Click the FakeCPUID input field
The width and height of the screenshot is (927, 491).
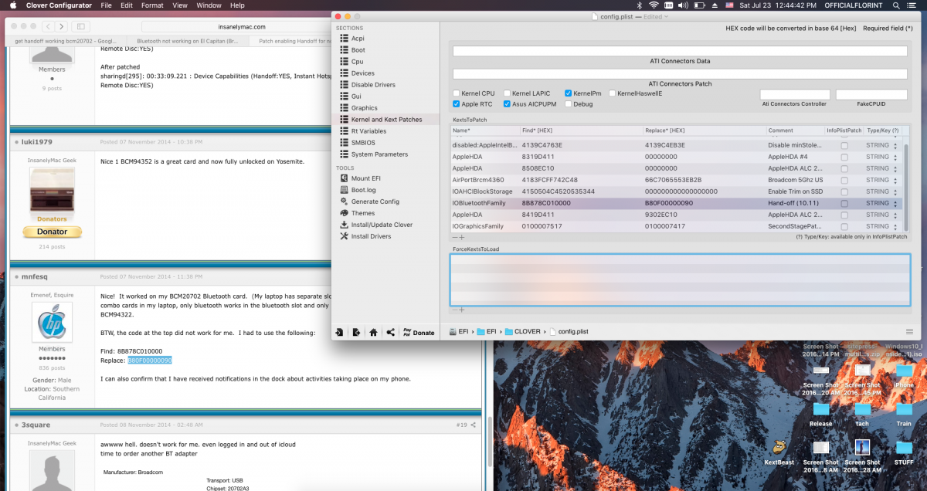tap(871, 94)
